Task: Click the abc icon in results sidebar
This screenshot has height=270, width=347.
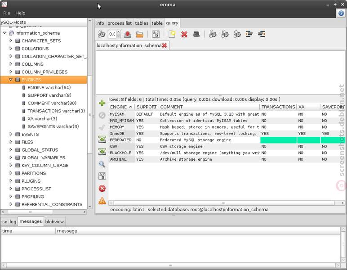Action: point(102,176)
